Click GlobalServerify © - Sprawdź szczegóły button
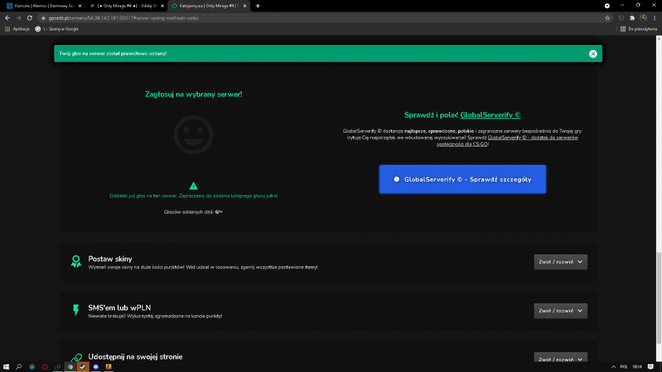Viewport: 662px width, 372px height. pos(462,179)
